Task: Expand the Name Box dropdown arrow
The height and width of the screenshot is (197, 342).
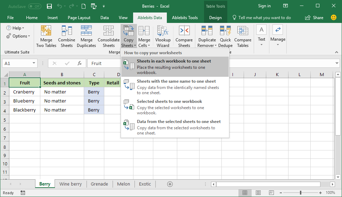Action: click(x=34, y=63)
